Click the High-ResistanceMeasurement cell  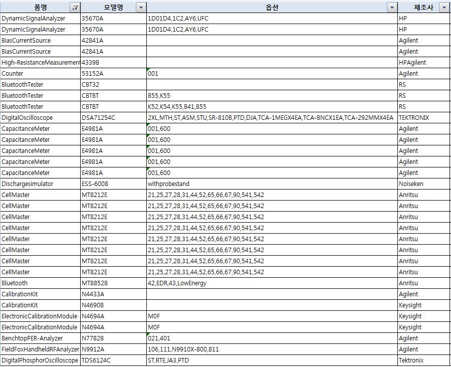40,63
